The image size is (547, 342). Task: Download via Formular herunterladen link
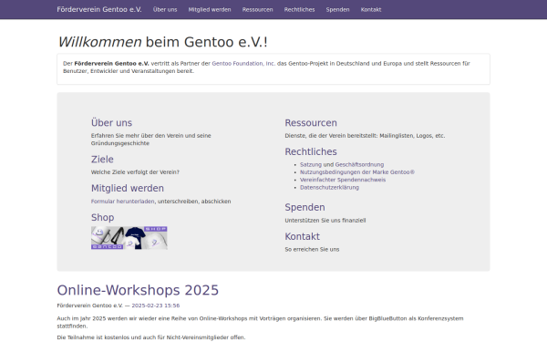[122, 202]
